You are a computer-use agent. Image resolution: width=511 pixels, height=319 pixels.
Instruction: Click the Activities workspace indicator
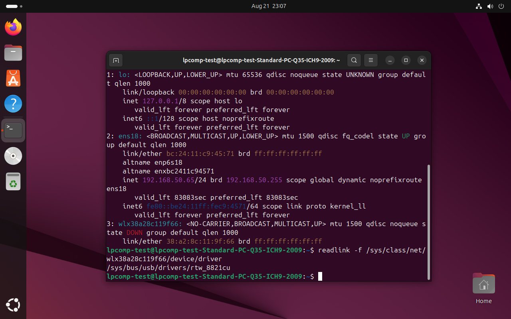(14, 6)
